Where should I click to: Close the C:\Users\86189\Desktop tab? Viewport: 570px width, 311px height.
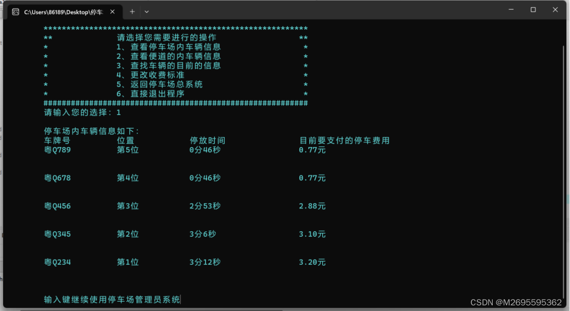click(x=112, y=12)
